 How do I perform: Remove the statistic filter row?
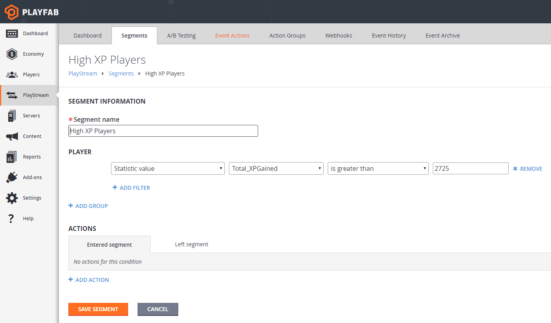[528, 169]
